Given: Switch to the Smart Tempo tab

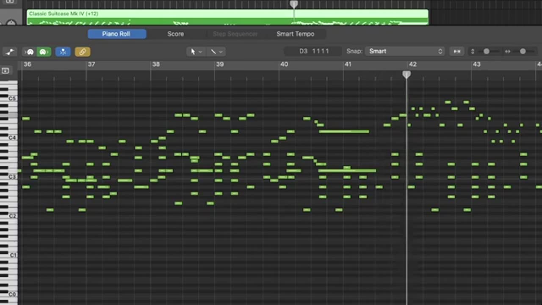Looking at the screenshot, I should (x=296, y=34).
